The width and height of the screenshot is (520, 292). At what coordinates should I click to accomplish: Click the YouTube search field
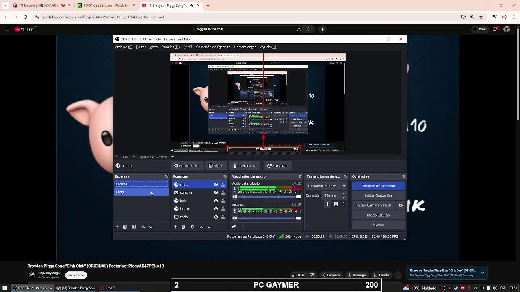click(245, 29)
